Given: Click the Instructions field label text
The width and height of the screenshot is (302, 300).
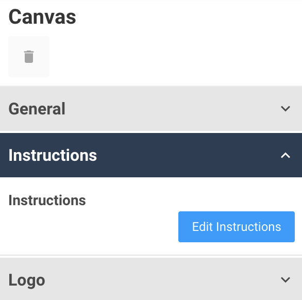Looking at the screenshot, I should [47, 201].
